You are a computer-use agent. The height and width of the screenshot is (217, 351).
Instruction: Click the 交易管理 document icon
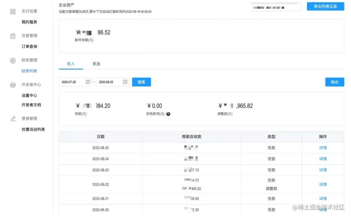click(13, 35)
